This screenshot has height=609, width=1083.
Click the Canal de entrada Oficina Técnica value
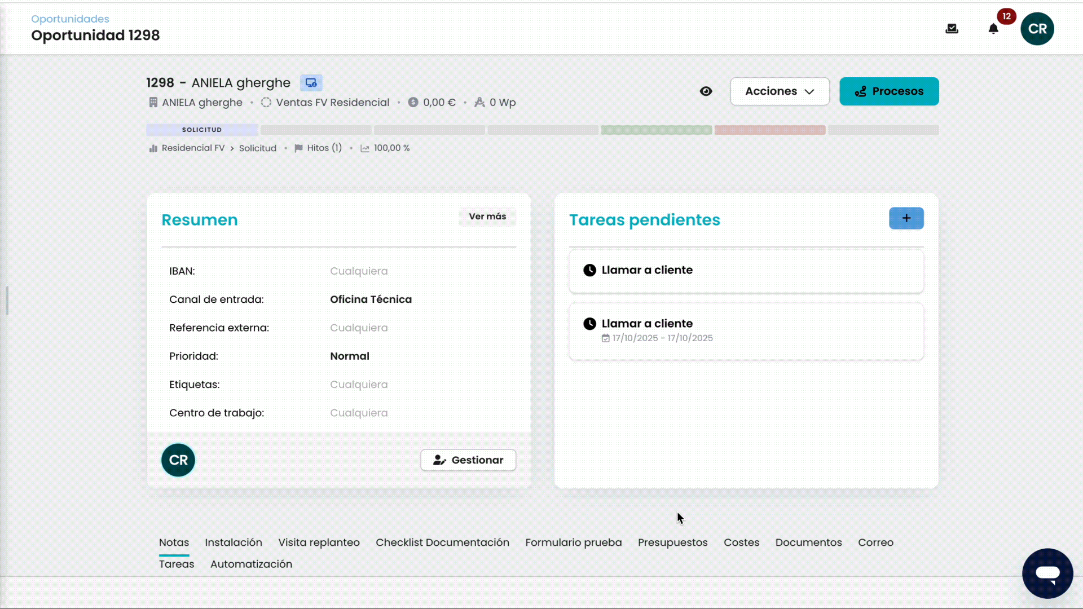tap(371, 299)
